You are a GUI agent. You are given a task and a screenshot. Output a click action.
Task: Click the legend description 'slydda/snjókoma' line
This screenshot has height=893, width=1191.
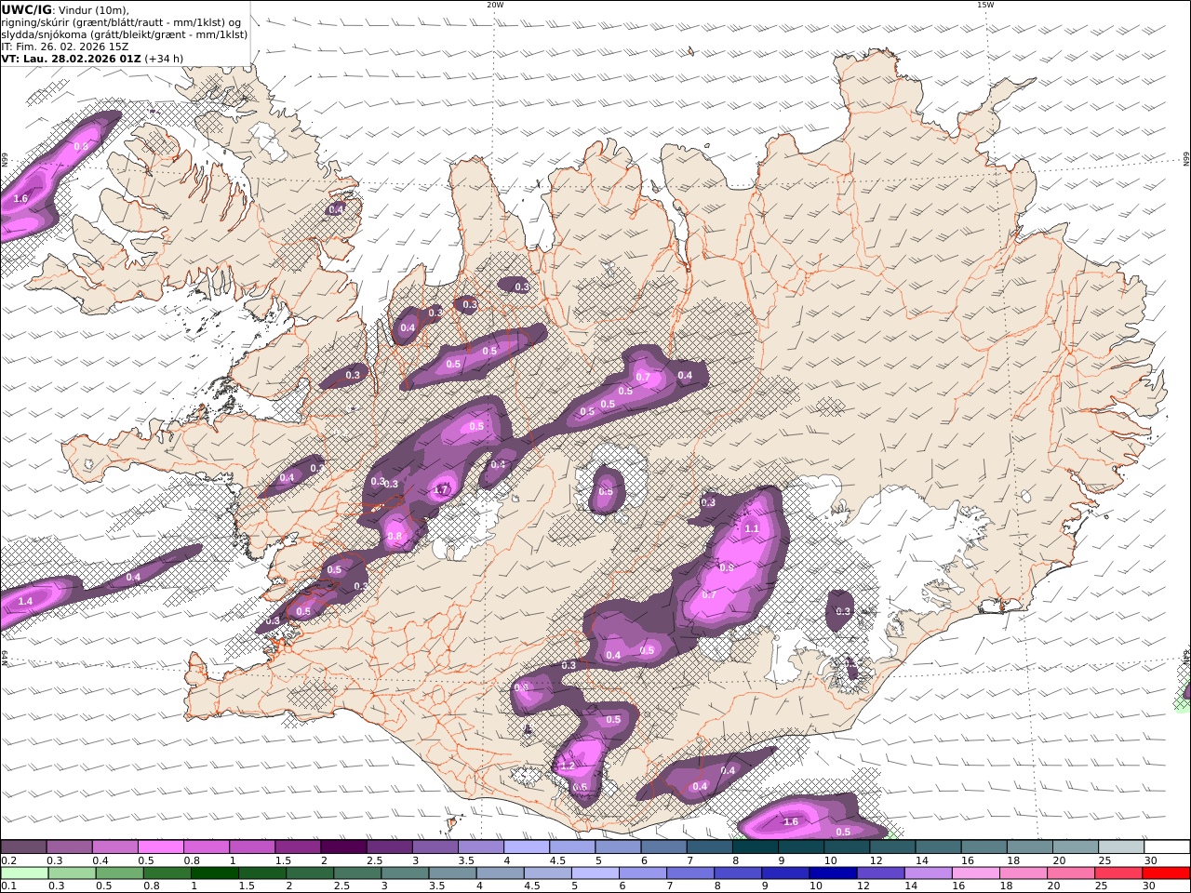[x=124, y=34]
